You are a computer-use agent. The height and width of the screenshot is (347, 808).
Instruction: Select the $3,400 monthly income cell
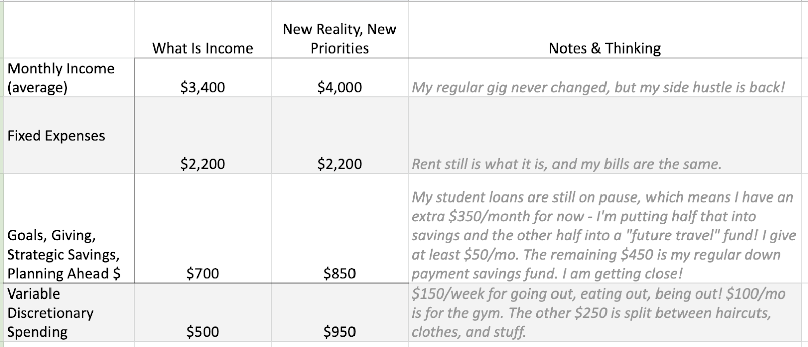point(203,78)
